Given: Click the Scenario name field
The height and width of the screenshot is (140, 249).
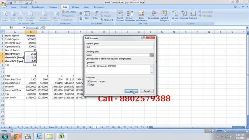Looking at the screenshot, I should point(119,47).
